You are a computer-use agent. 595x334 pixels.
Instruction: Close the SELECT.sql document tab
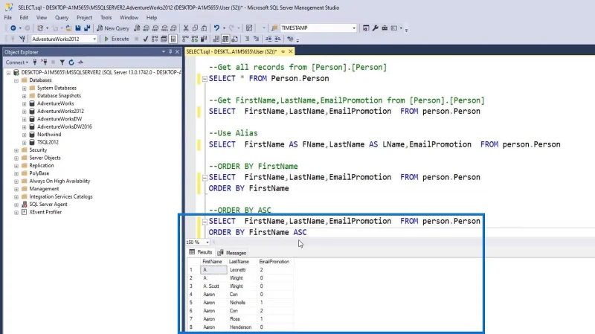tap(291, 51)
